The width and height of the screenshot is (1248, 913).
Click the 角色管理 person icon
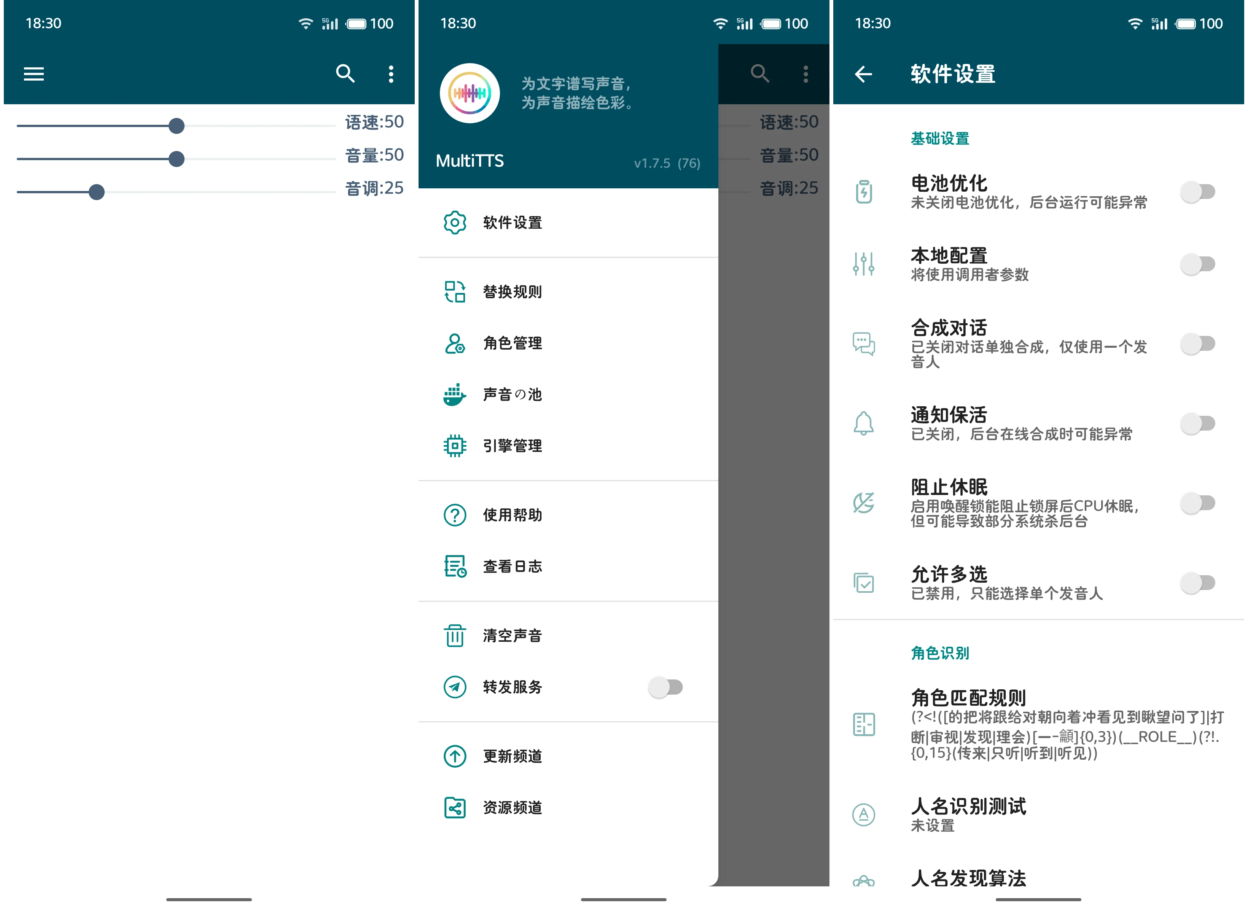(455, 343)
